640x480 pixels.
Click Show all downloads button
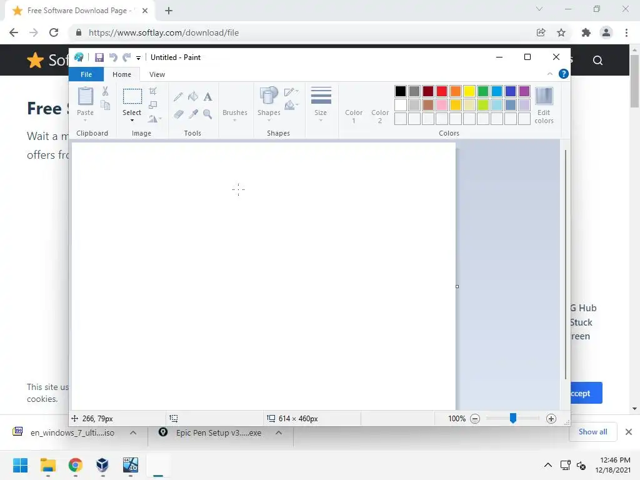click(592, 432)
